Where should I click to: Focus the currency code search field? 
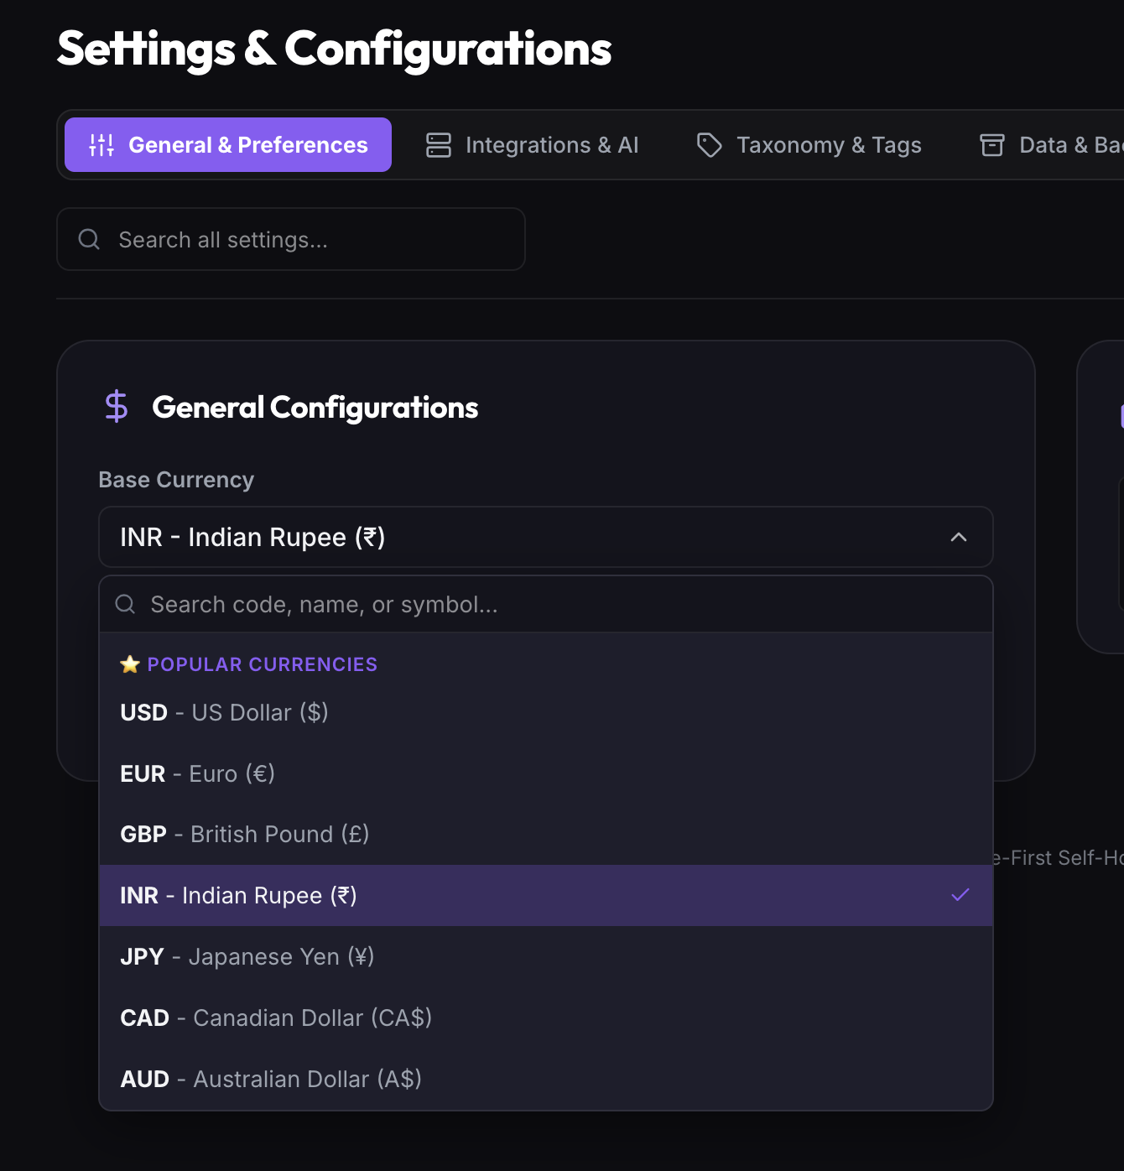(546, 605)
